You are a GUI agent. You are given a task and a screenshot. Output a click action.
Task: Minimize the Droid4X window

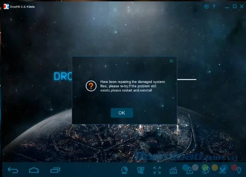pos(227,7)
